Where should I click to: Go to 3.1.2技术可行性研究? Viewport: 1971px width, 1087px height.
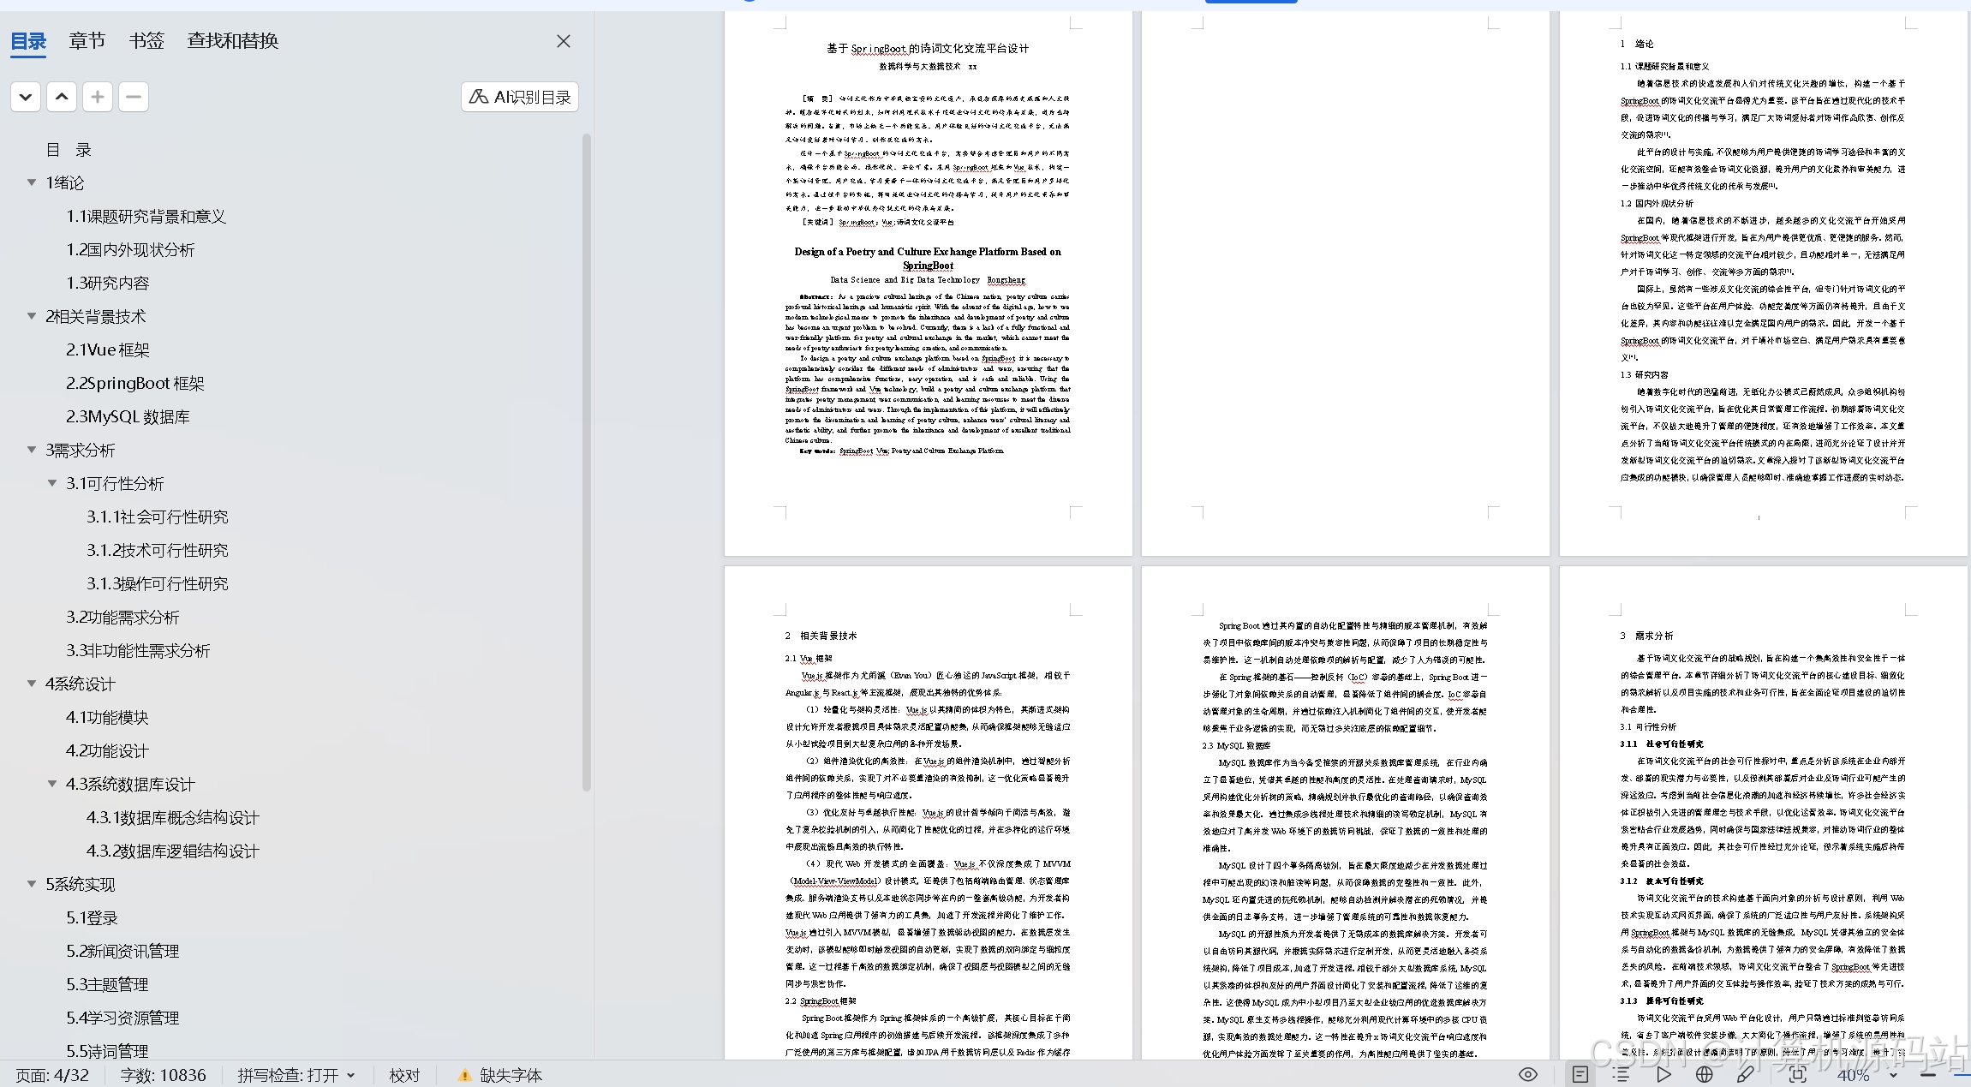(x=158, y=551)
